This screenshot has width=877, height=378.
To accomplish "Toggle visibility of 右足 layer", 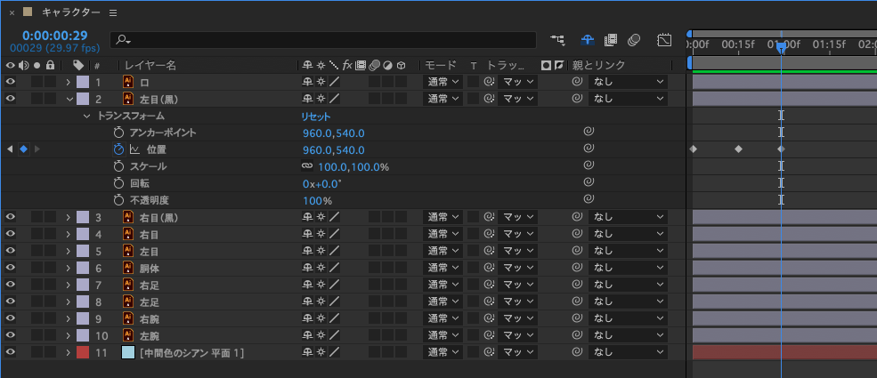I will pos(11,285).
